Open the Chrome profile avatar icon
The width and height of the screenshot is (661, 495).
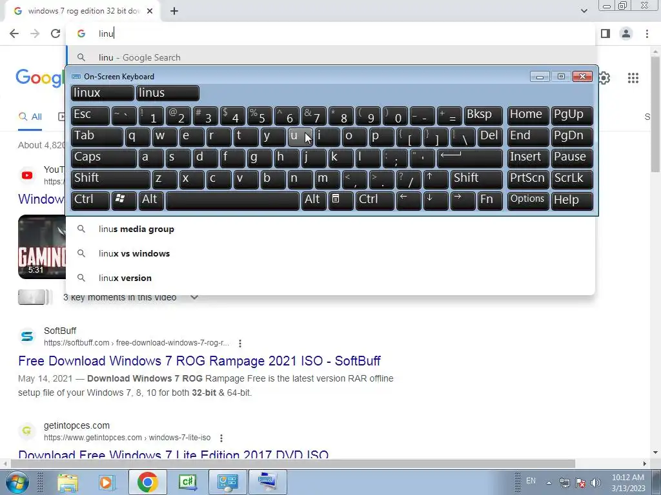(x=626, y=34)
